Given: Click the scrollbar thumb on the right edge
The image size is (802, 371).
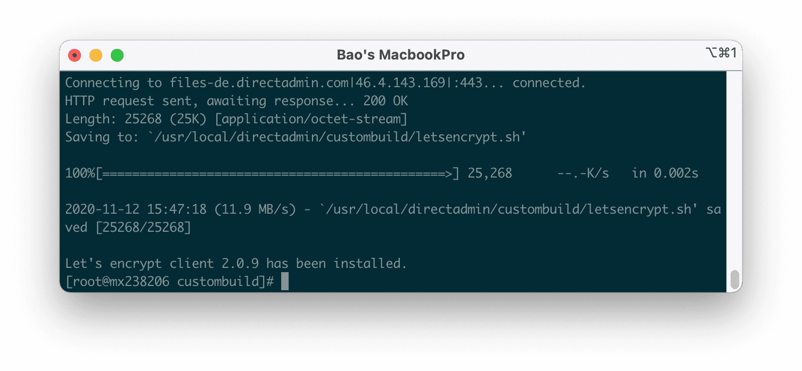Looking at the screenshot, I should click(735, 278).
